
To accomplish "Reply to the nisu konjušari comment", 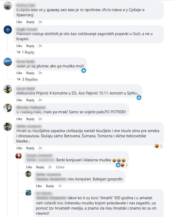I will point(50,186).
